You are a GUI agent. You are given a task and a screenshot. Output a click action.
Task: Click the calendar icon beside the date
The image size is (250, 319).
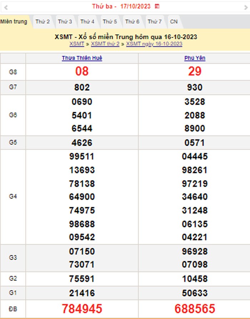[x=157, y=6]
